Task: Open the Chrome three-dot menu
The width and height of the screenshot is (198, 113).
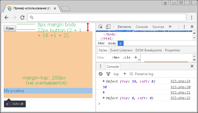Action: 191,18
